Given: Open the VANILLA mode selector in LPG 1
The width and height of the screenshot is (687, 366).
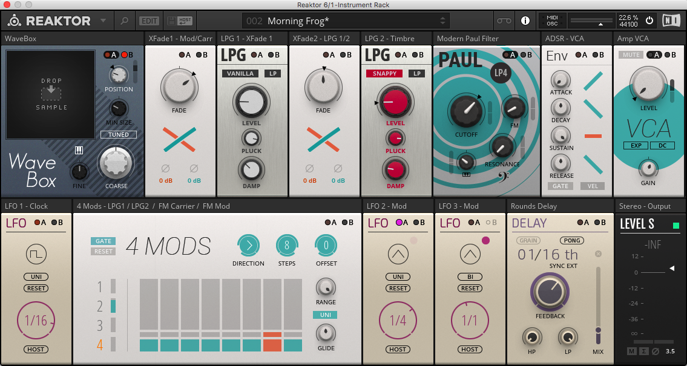Looking at the screenshot, I should pos(240,73).
